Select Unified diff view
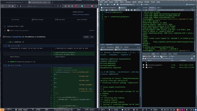Viewport: 197px width, 111px height. click(x=86, y=37)
